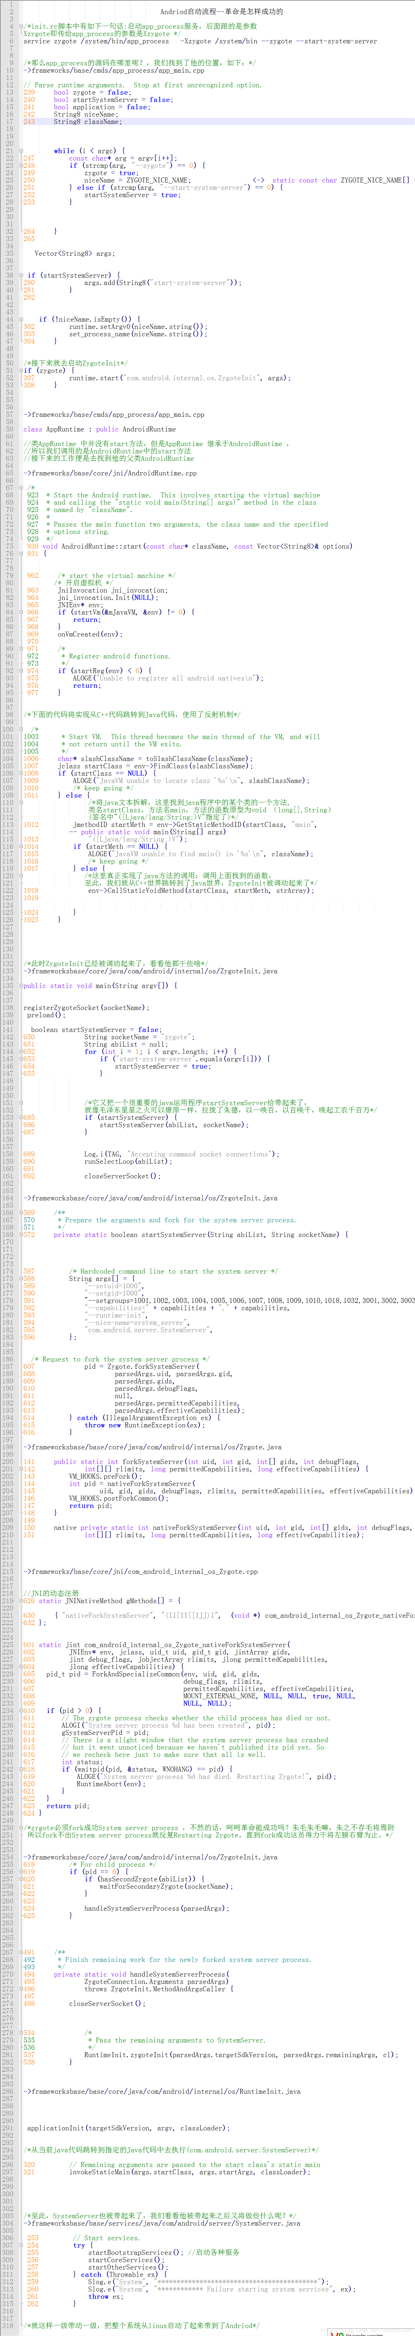Click the line 'class AppRuntime : public AndroidRuntime'
415x2336 pixels.
pos(100,429)
